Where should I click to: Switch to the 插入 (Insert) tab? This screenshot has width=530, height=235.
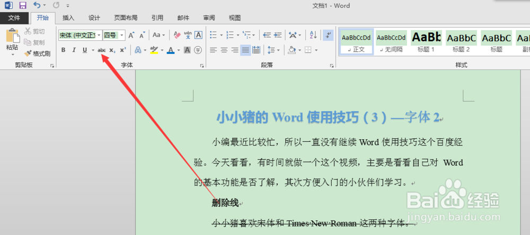tap(68, 18)
